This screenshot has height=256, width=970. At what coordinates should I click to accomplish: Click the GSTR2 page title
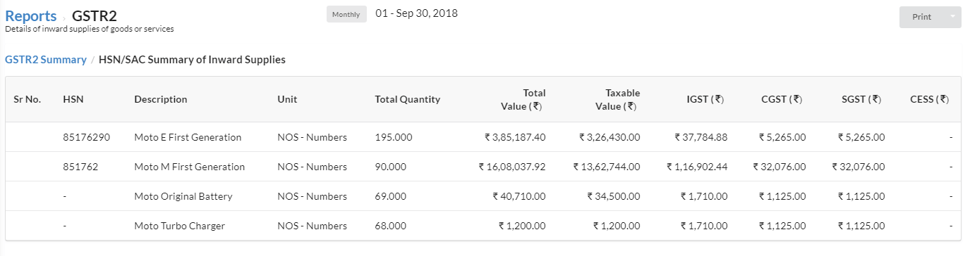click(95, 15)
